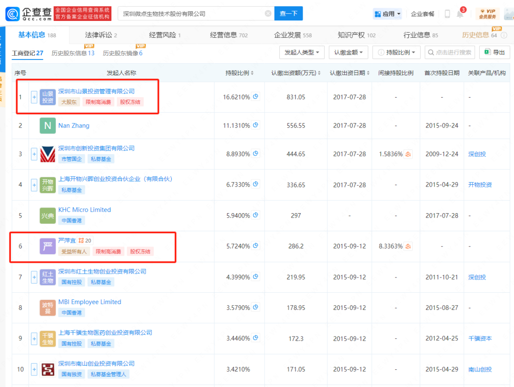Click the 导出 export button
The image size is (514, 387).
[494, 52]
